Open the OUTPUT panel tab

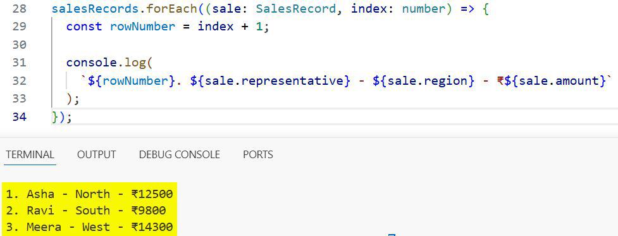[x=97, y=154]
